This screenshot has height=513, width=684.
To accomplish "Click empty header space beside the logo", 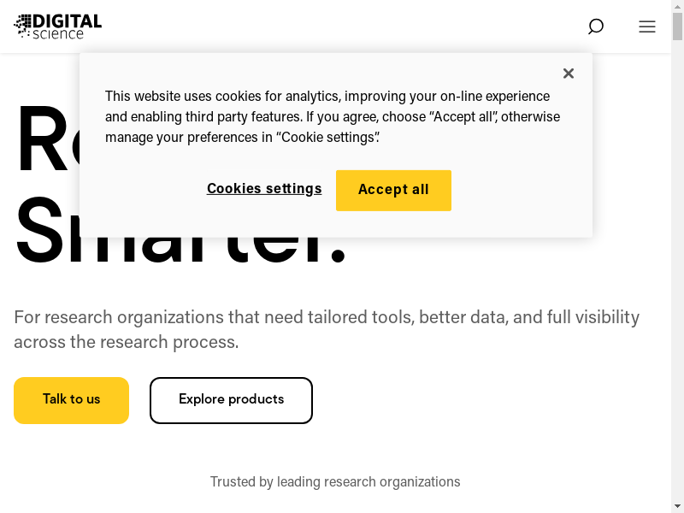I will coord(342,27).
